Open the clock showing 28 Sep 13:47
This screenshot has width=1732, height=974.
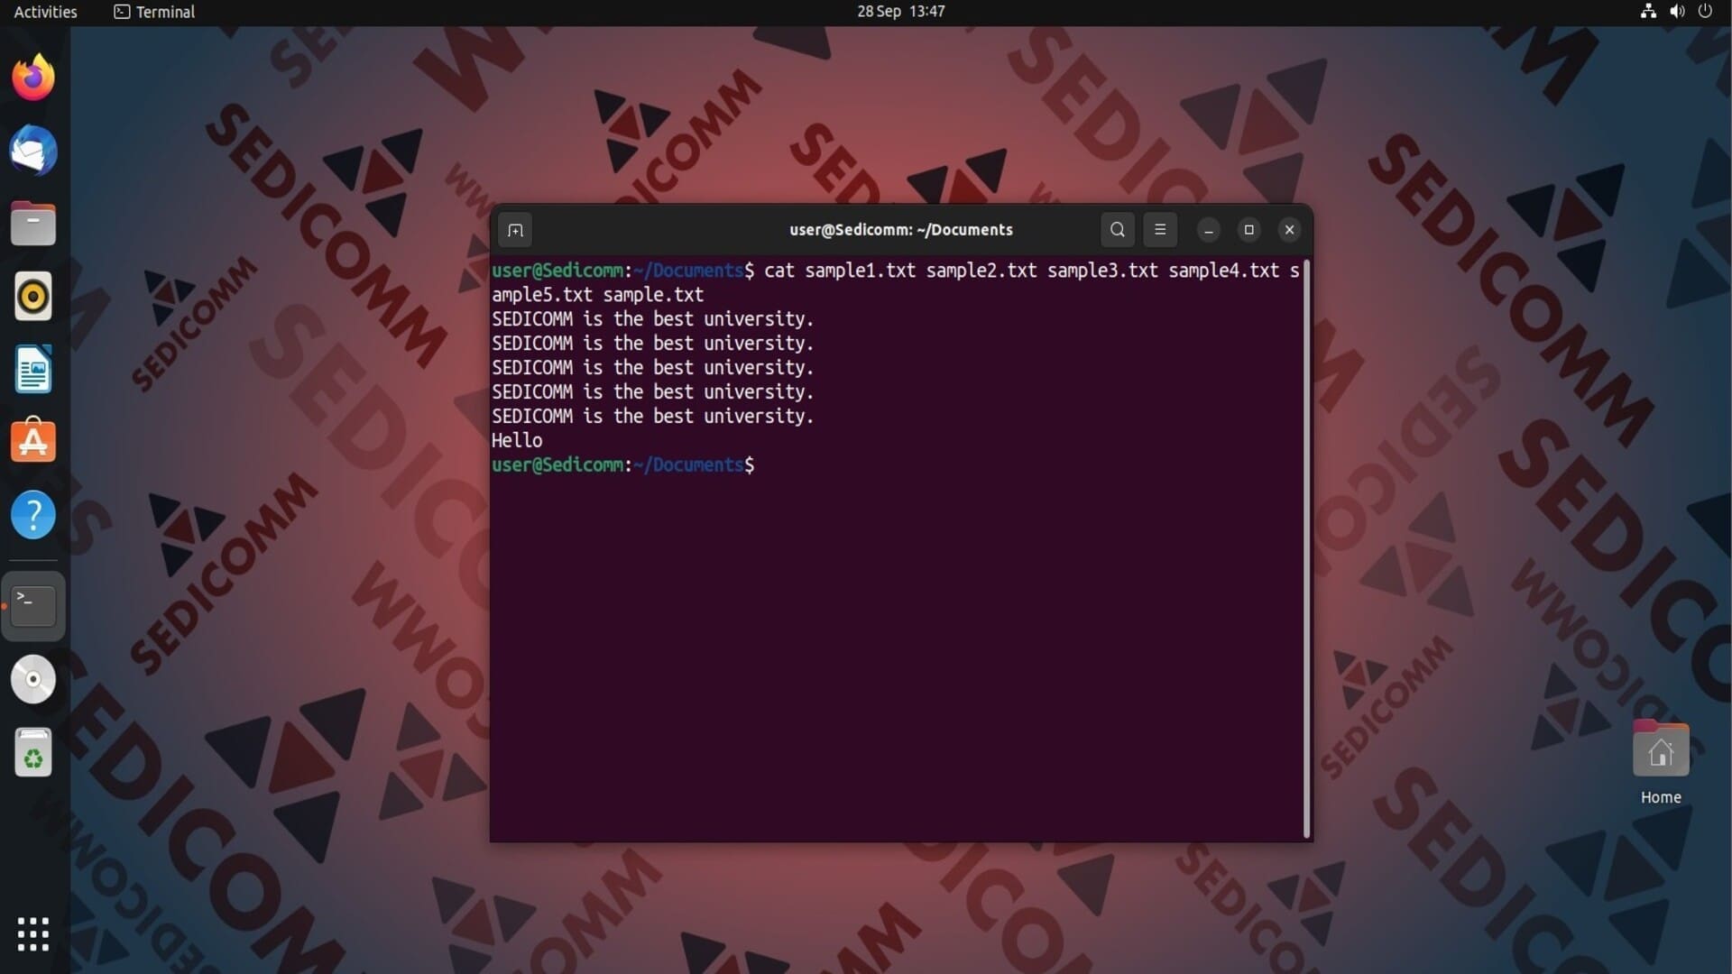[900, 12]
